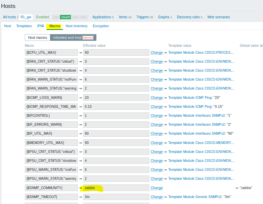Click effective value field showing 0.15
Screen dimensions: 263x204
116,106
